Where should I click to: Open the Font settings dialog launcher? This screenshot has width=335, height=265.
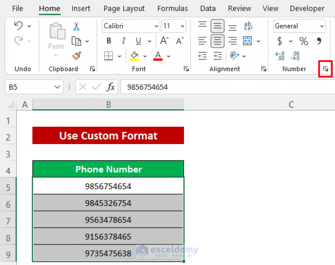pyautogui.click(x=186, y=69)
